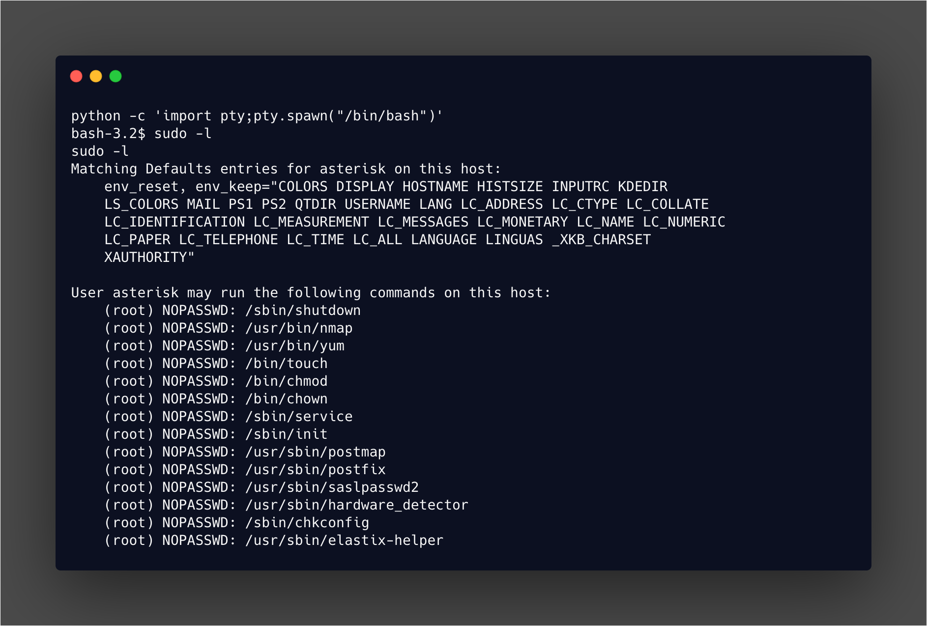Click the bash-3.2$ sudo -l prompt line
Image resolution: width=927 pixels, height=626 pixels.
[142, 134]
